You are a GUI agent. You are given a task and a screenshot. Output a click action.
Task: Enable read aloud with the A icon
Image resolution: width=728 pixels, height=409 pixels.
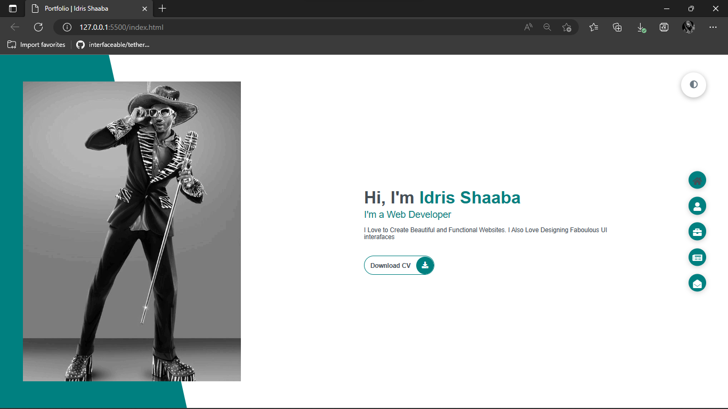(x=528, y=27)
